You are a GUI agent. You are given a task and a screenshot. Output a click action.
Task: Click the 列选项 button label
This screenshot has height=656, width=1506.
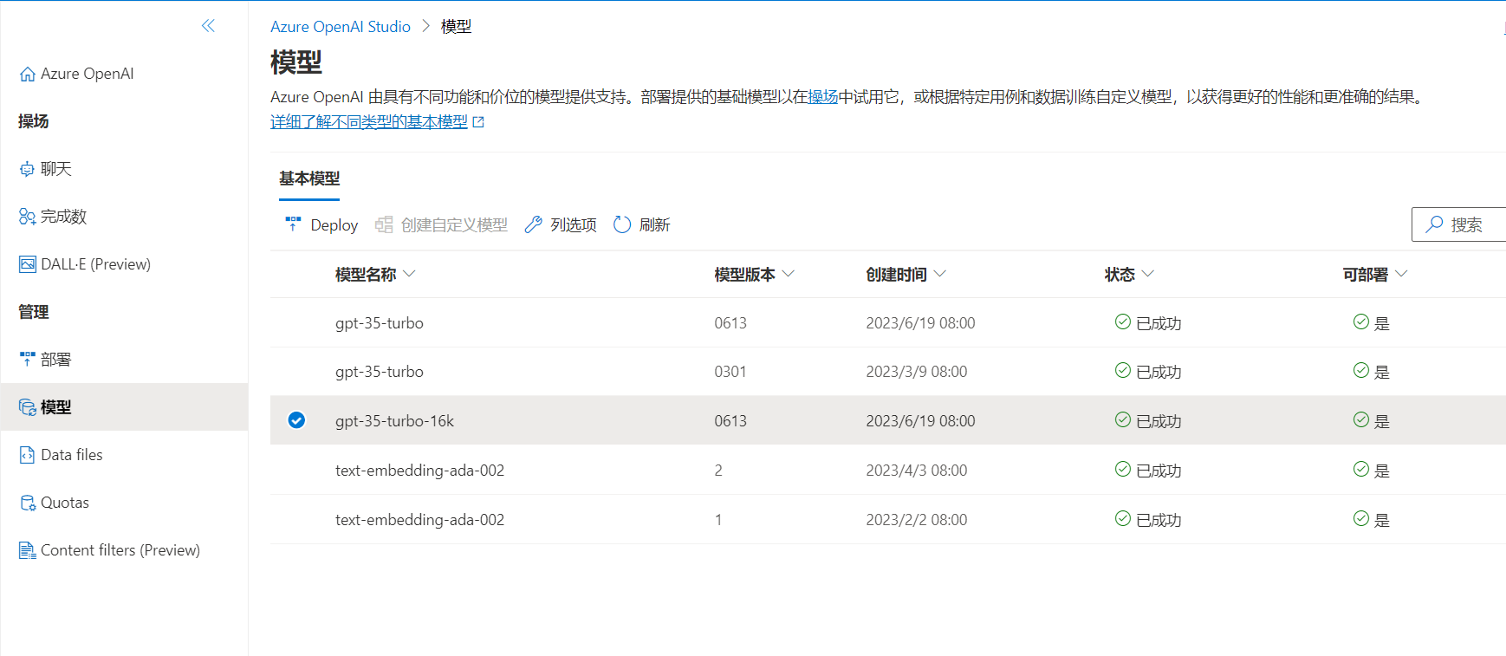point(574,225)
